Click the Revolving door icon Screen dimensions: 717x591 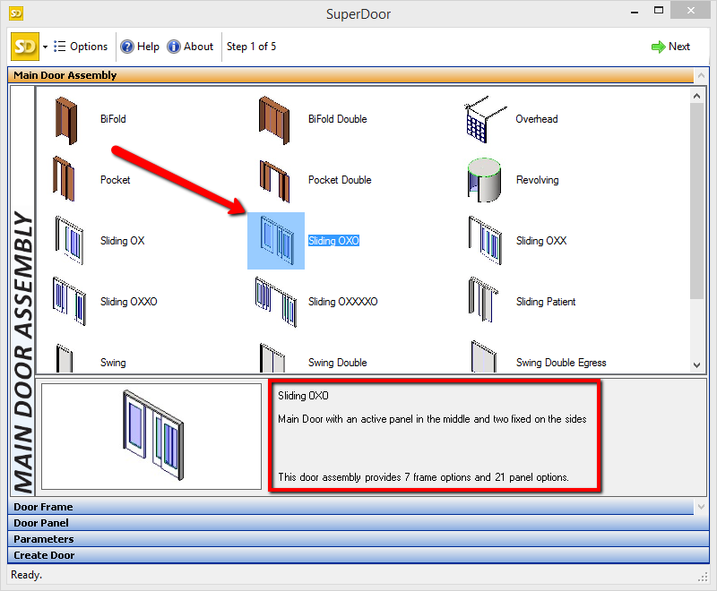tap(484, 180)
